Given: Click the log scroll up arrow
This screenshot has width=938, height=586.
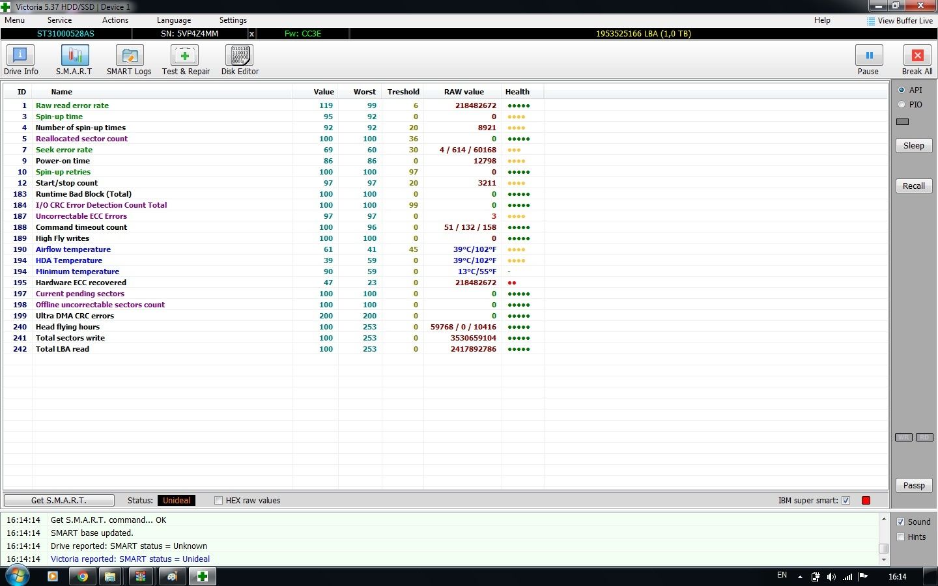Looking at the screenshot, I should [884, 519].
